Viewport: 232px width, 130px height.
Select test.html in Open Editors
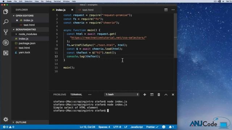[x=30, y=25]
